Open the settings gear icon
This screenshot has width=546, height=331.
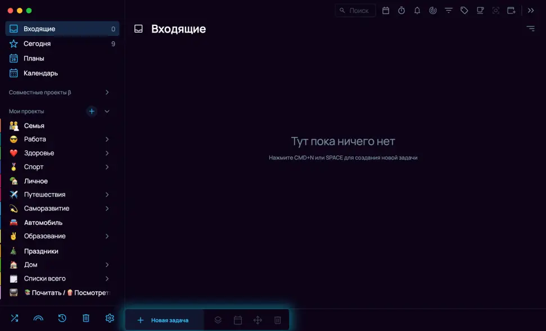point(109,318)
